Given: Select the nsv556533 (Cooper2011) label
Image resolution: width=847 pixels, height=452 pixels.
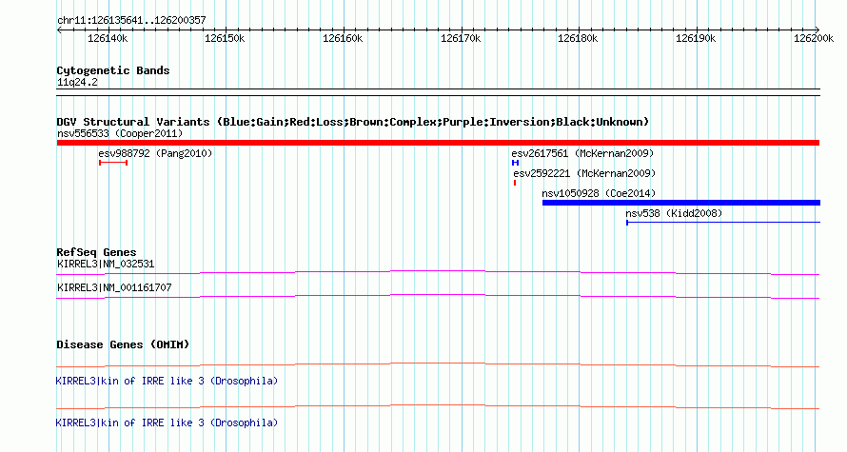Looking at the screenshot, I should (120, 133).
